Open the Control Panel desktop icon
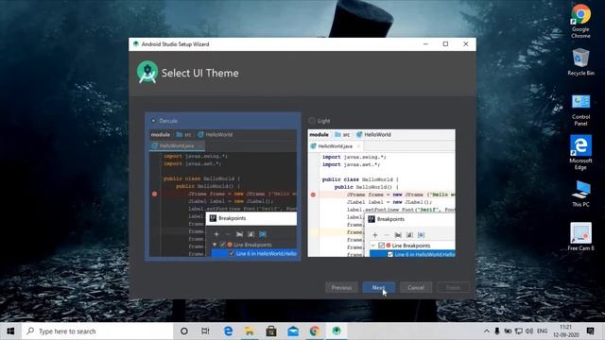Screen dimensions: 605x340 click(x=580, y=110)
